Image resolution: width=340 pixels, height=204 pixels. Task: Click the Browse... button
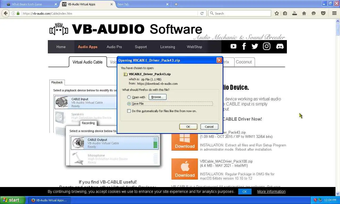158,97
